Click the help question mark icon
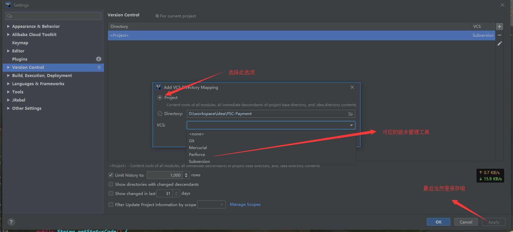This screenshot has height=232, width=513. [11, 222]
